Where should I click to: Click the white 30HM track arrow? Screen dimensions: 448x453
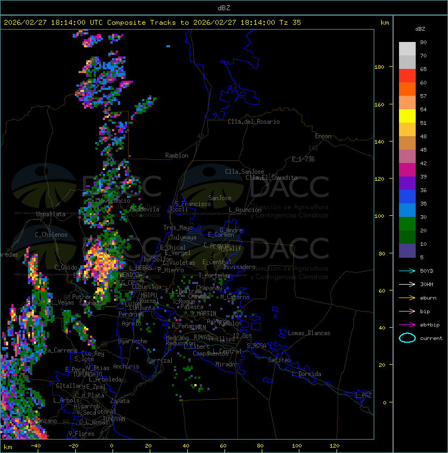pyautogui.click(x=407, y=284)
